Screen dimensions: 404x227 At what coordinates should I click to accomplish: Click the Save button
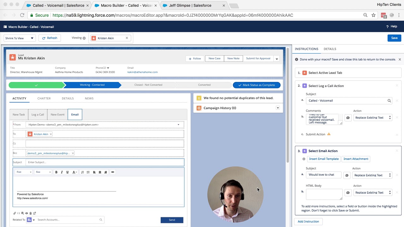click(x=394, y=38)
